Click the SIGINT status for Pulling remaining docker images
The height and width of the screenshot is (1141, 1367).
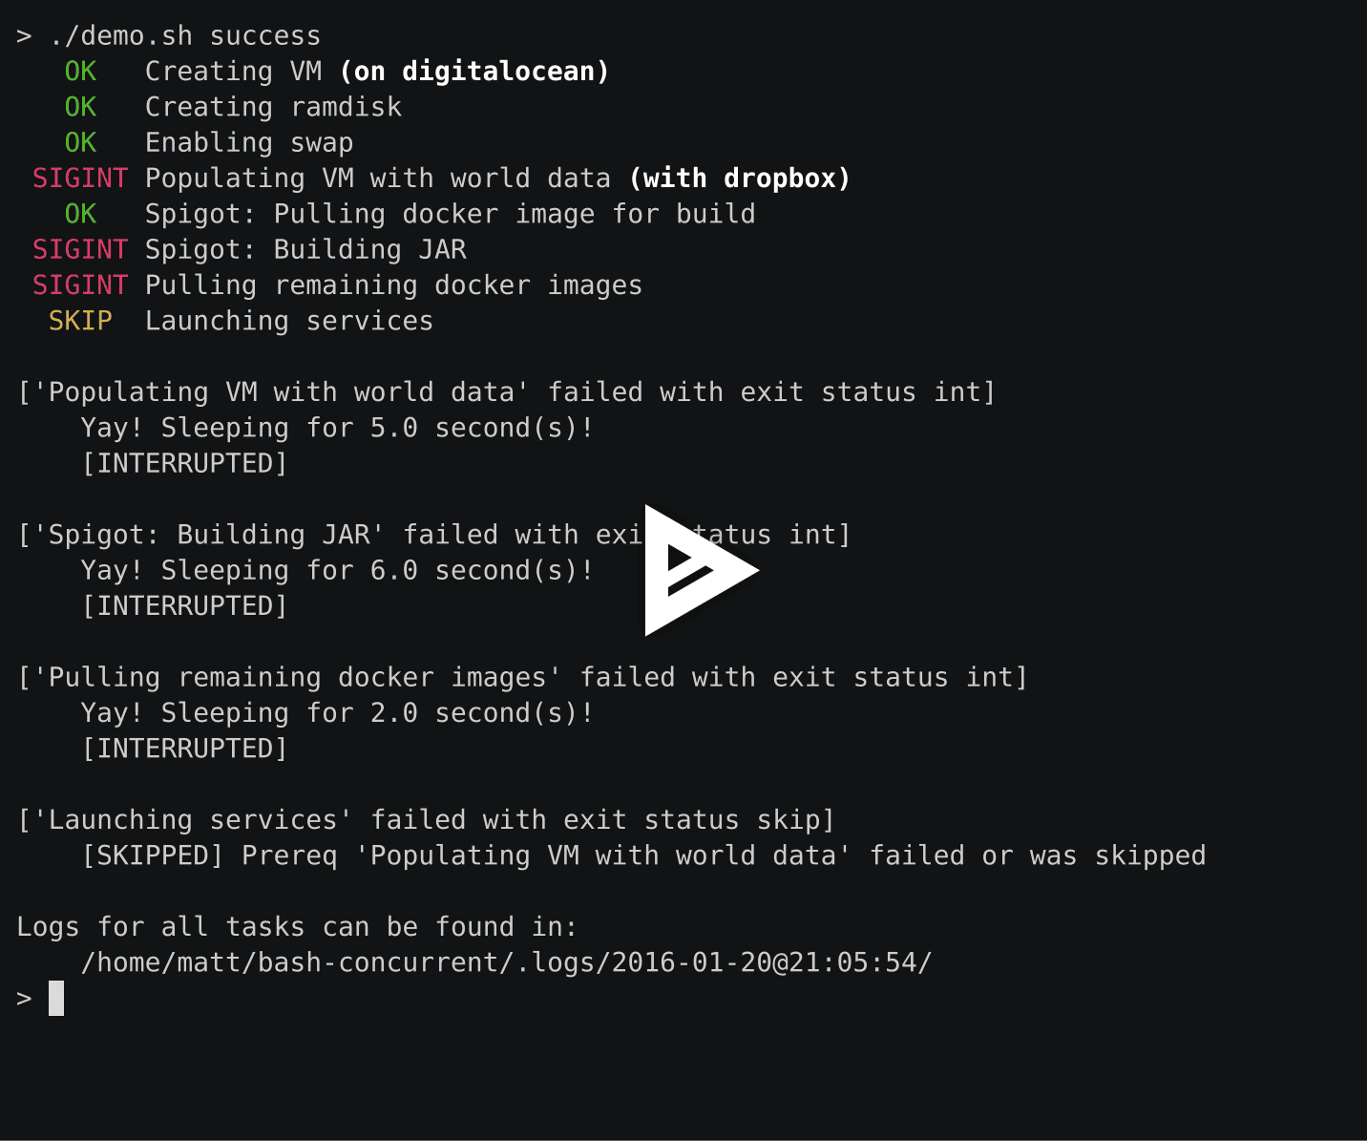tap(80, 285)
